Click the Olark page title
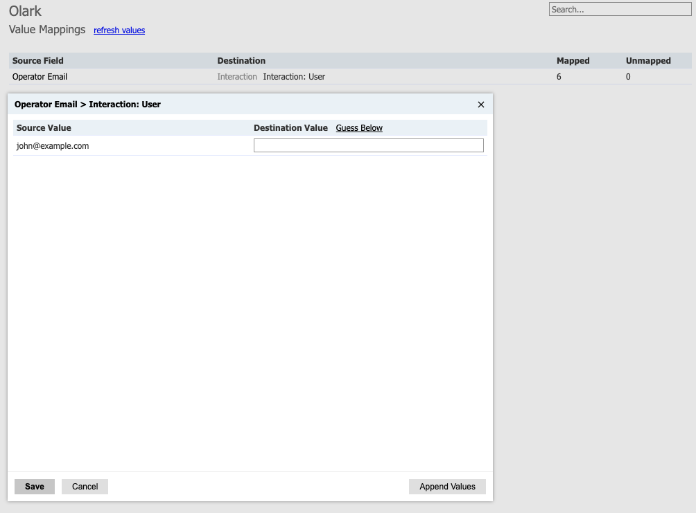The width and height of the screenshot is (696, 513). pos(25,11)
